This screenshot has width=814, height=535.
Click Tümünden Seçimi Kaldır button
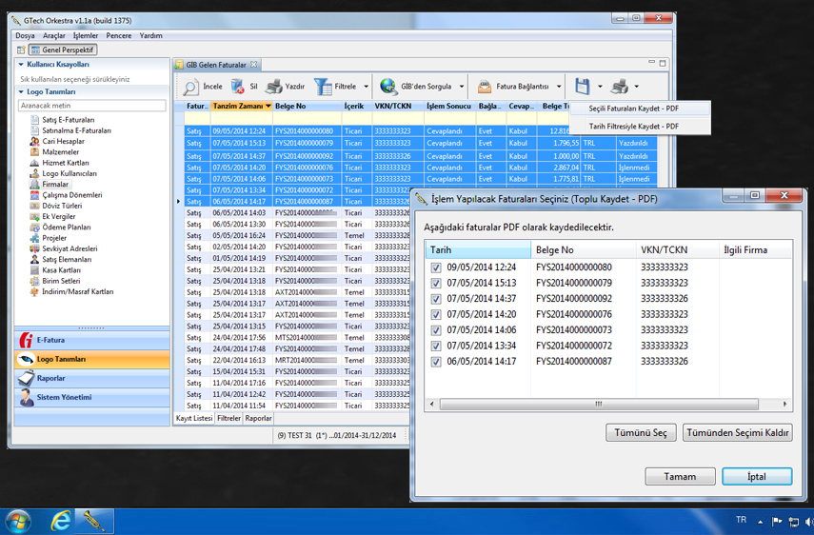(x=737, y=433)
